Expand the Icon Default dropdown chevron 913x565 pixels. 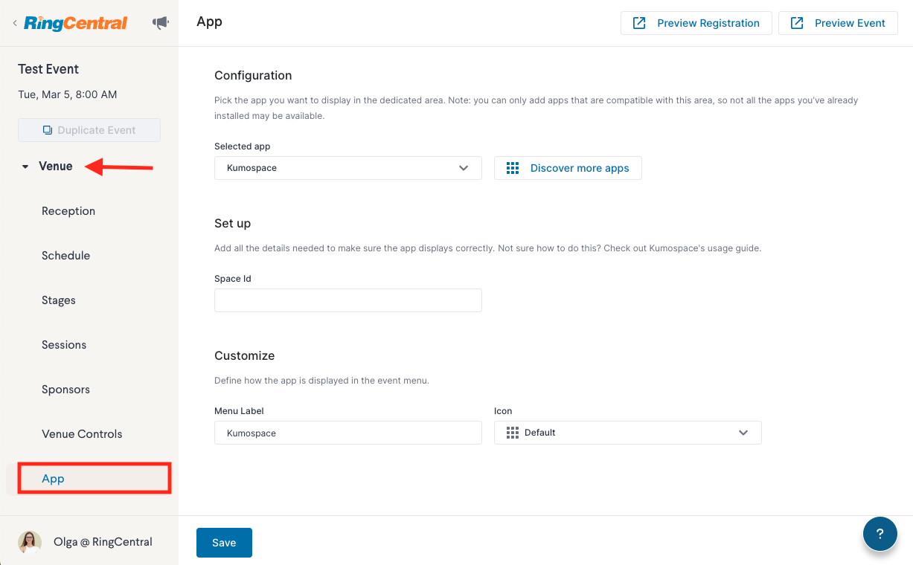pos(743,433)
